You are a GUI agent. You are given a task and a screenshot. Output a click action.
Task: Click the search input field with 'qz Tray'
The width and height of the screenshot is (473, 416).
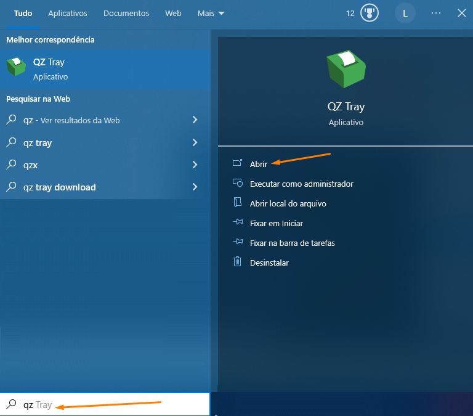(105, 404)
